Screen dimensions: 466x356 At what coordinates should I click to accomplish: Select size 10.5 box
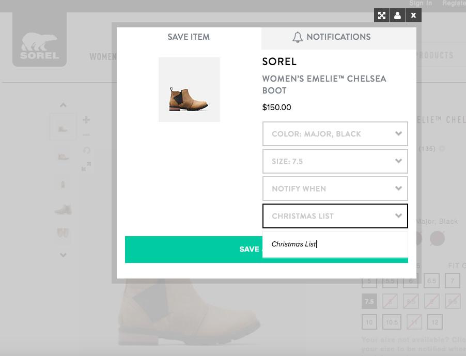(392, 322)
